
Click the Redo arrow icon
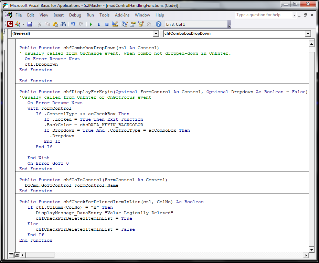tap(81, 24)
